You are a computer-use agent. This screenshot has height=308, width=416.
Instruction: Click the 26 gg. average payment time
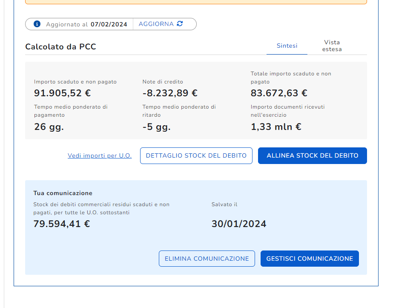[49, 127]
